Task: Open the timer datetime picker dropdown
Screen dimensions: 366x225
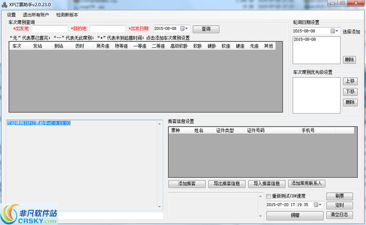Action: (x=318, y=205)
